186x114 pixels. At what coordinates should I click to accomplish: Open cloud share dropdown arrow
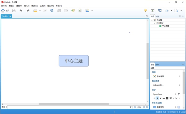pyautogui.click(x=171, y=11)
